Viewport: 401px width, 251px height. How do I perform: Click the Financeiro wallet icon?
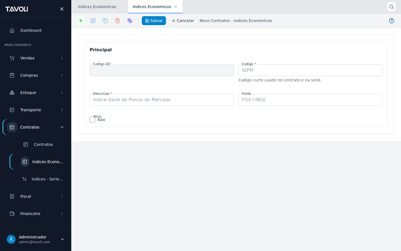(12, 214)
